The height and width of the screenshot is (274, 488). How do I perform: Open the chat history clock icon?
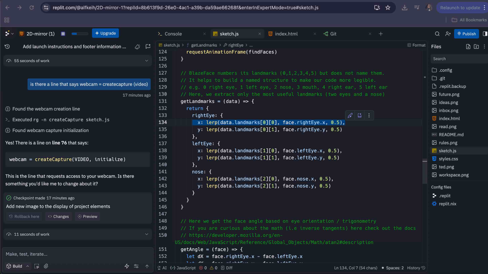pos(7,46)
